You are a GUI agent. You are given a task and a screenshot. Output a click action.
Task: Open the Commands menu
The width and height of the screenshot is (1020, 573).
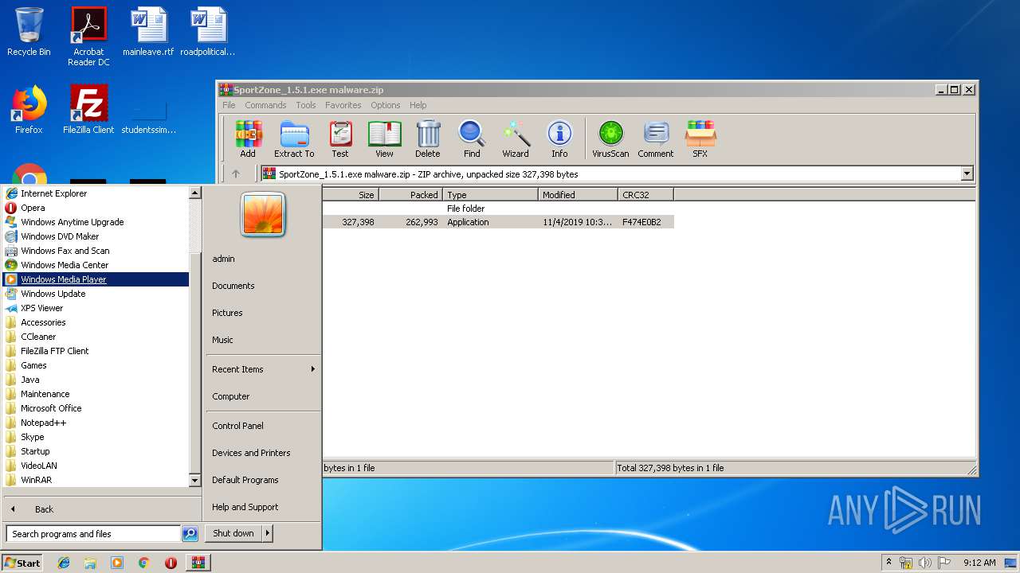coord(265,105)
